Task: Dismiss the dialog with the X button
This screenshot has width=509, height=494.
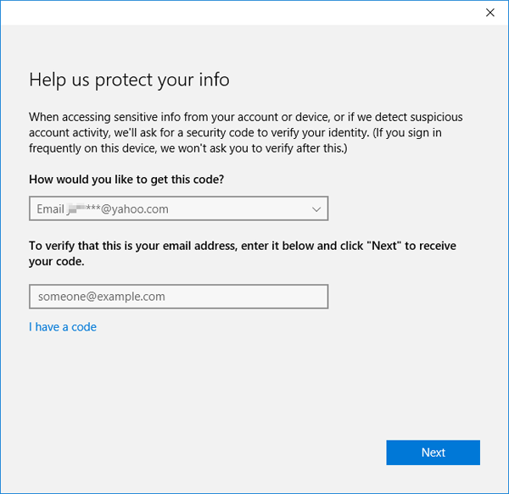Action: 489,13
